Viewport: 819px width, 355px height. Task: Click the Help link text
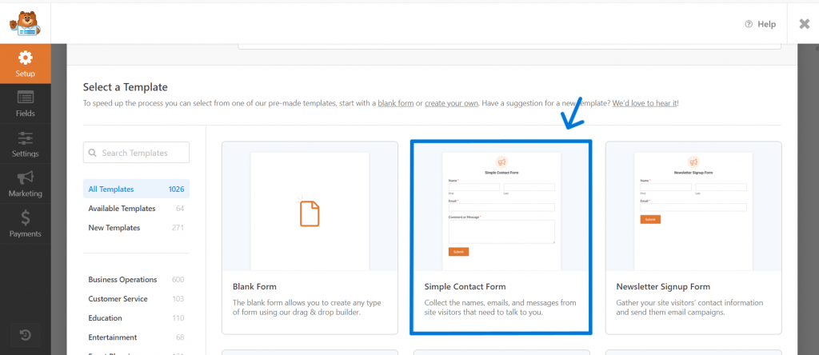(767, 24)
